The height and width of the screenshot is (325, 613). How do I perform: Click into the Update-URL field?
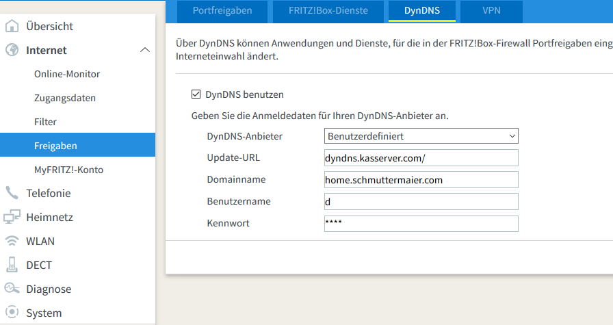point(421,158)
